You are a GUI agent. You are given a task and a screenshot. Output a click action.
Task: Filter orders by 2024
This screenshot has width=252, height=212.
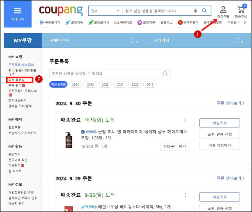(76, 84)
